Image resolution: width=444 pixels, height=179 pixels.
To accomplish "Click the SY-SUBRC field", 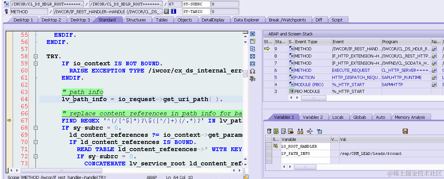I will point(196,4).
